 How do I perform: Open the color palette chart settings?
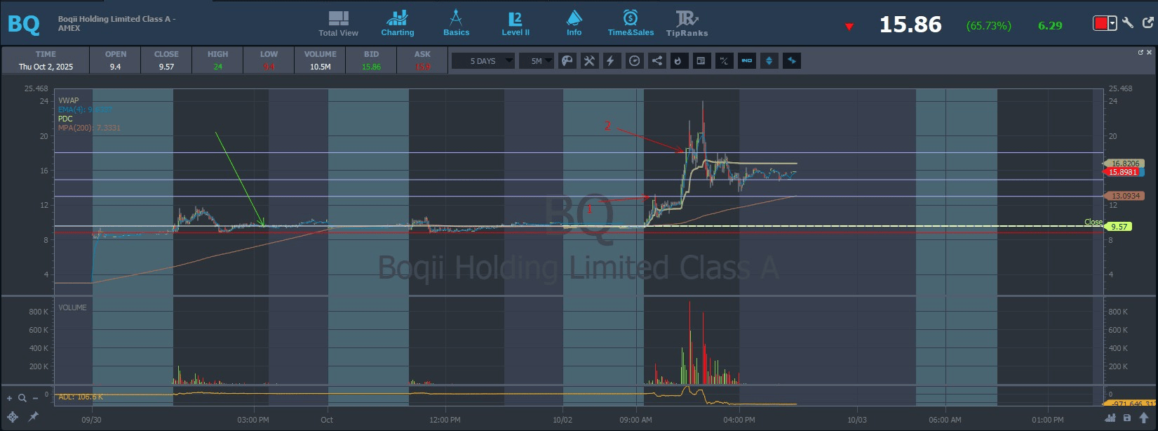pyautogui.click(x=567, y=61)
